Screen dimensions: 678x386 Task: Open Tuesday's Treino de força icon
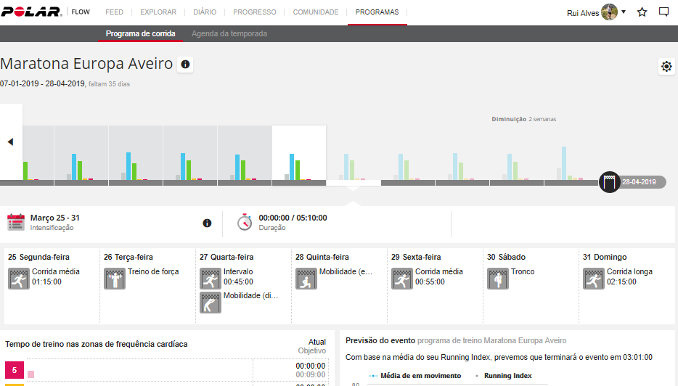point(115,279)
